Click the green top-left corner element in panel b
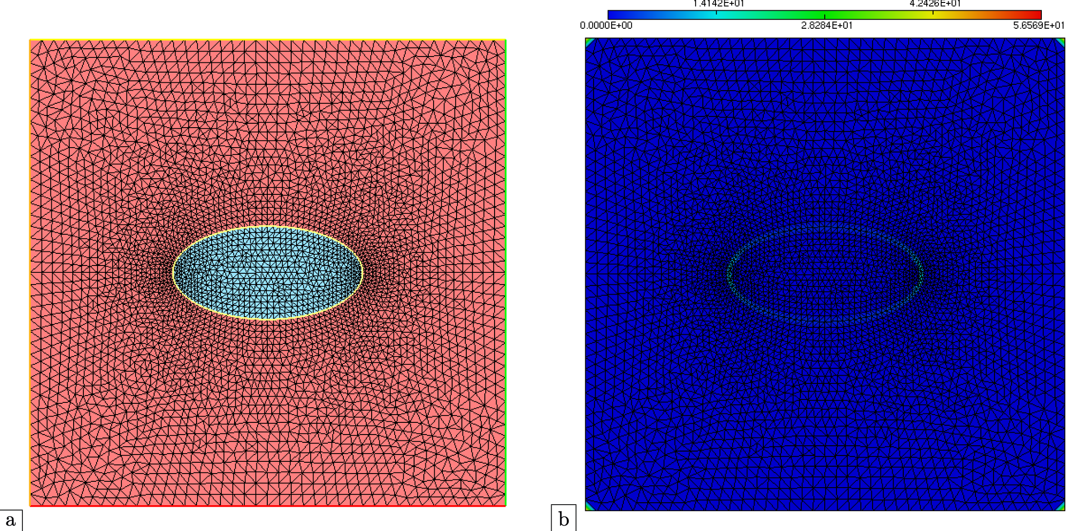 tap(589, 42)
